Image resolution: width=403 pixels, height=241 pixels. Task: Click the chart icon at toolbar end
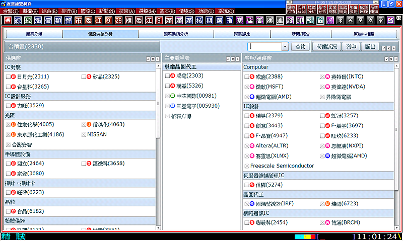(x=391, y=20)
